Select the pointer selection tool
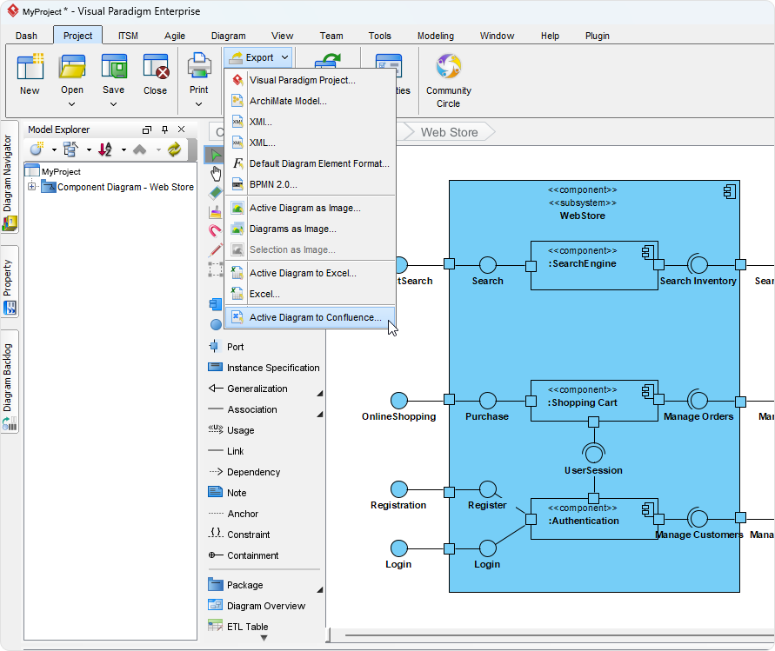Screen dimensions: 775x651 tap(216, 155)
